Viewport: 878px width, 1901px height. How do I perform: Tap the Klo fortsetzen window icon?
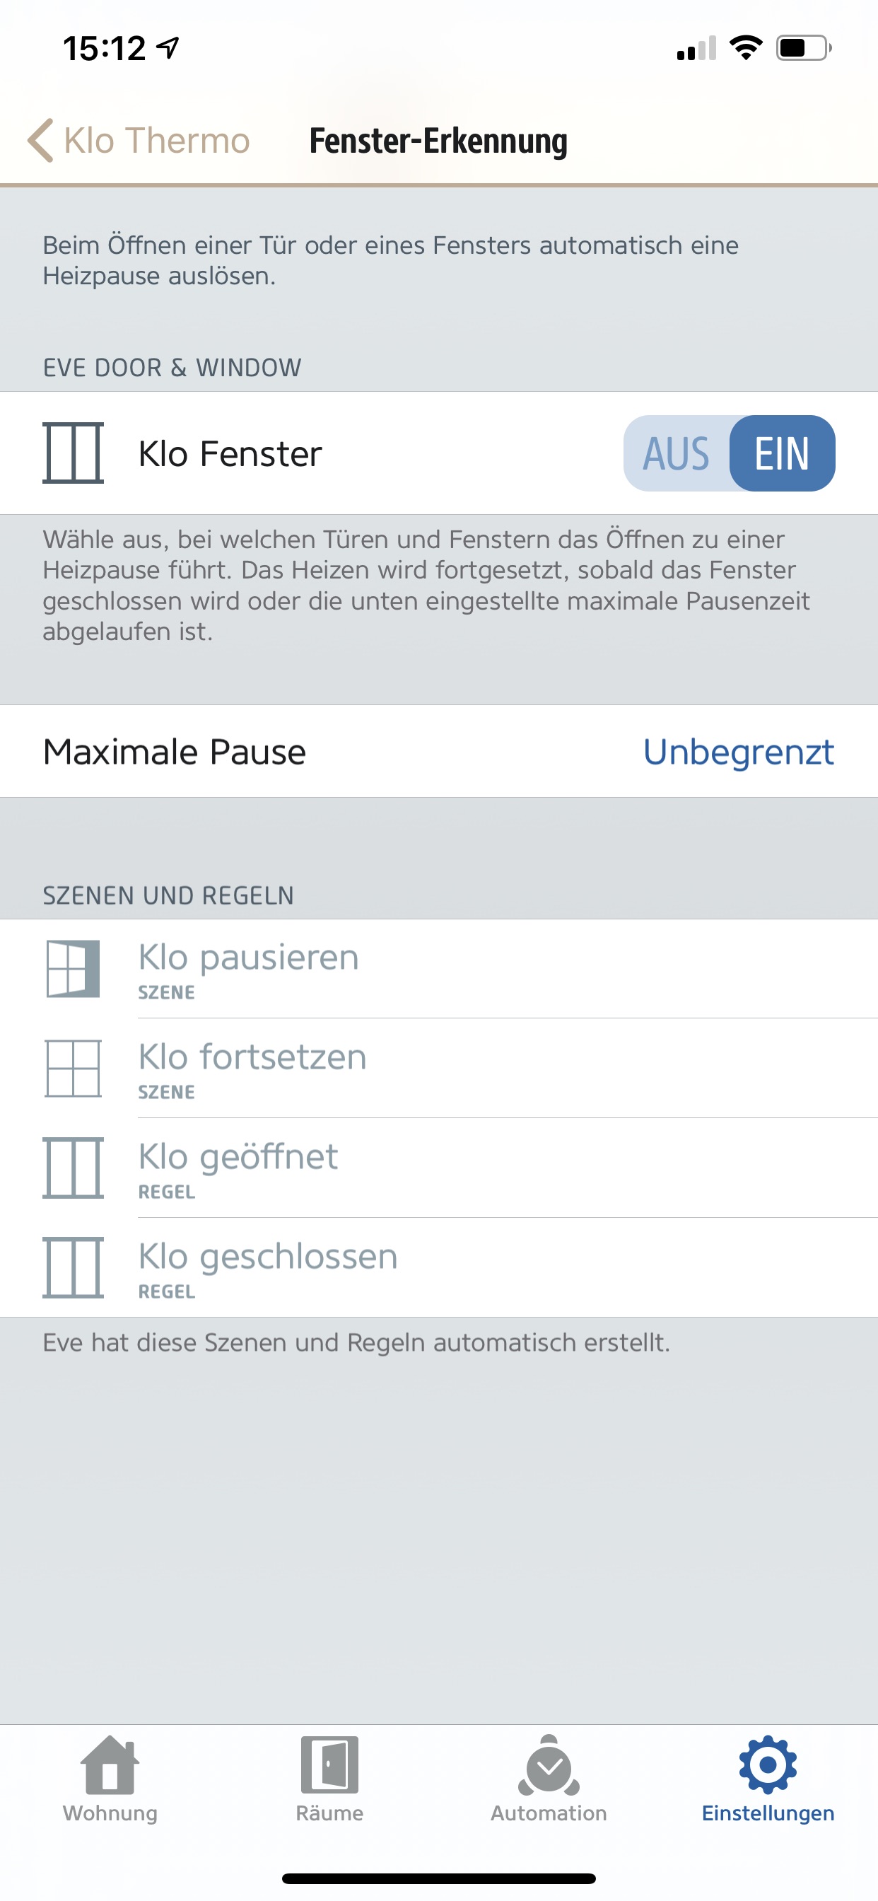point(73,1068)
